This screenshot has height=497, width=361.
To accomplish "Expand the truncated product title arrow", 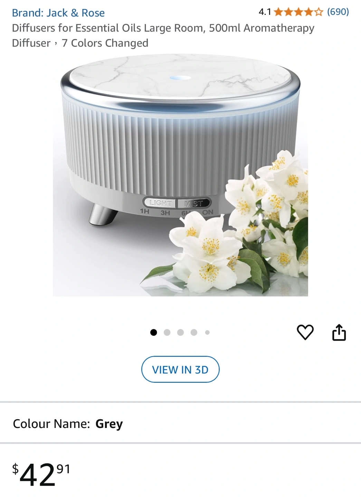I will pyautogui.click(x=56, y=43).
